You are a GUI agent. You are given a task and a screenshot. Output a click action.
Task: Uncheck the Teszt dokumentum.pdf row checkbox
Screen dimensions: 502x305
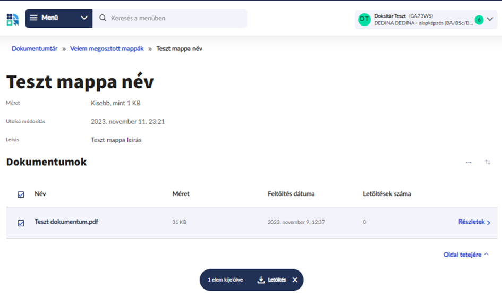click(21, 223)
